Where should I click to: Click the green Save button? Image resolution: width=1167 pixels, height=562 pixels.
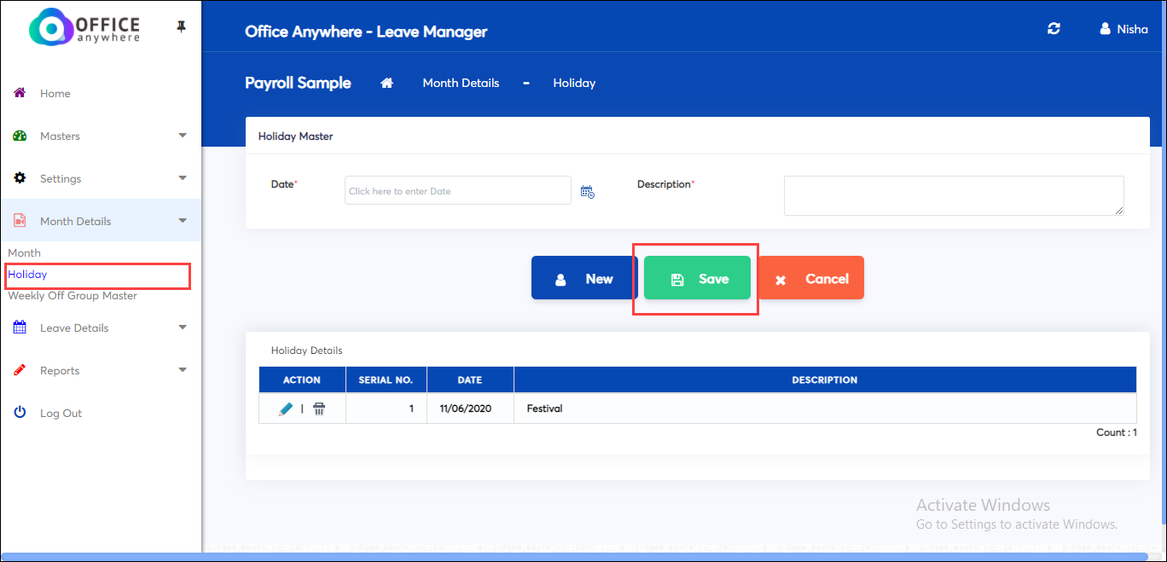697,278
